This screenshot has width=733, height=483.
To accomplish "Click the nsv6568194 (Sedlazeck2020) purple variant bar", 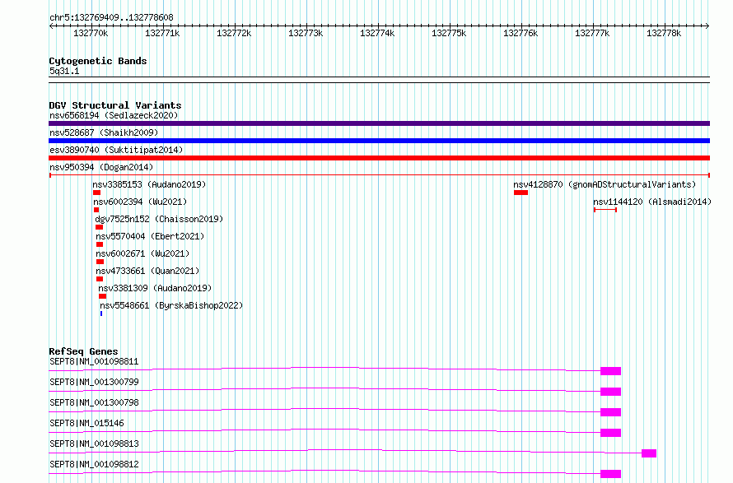I will coord(379,123).
